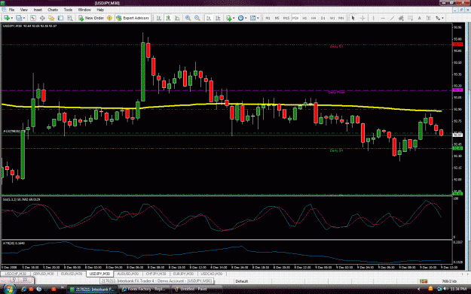Screen dimensions: 471x294
Task: Switch to EURJPY,M30 chart tab
Action: (183, 274)
